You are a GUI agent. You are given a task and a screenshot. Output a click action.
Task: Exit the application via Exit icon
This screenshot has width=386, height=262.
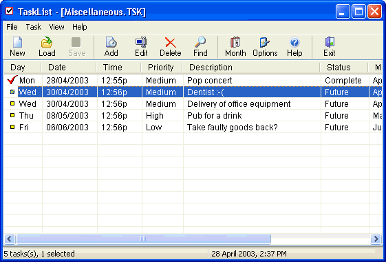(330, 47)
